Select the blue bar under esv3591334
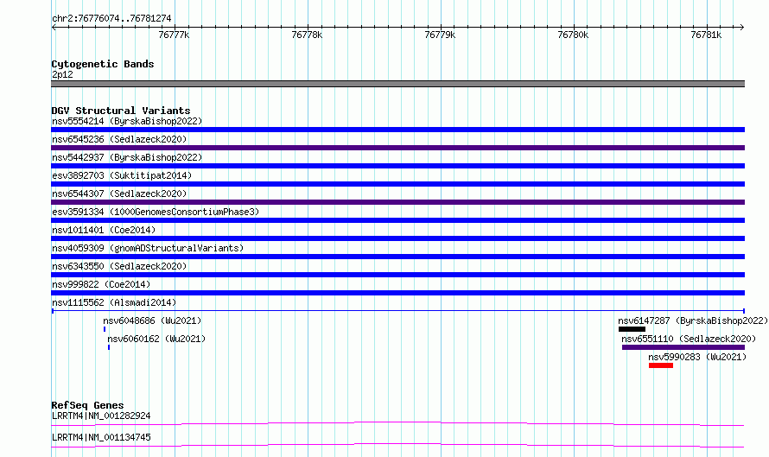769x457 pixels. pos(397,220)
